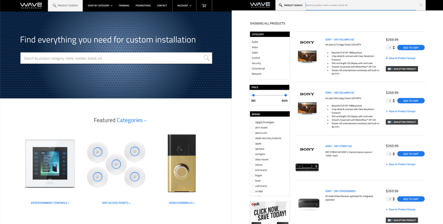The width and height of the screenshot is (443, 224).
Task: Click the Sony logo beside SNY STRDH130
Action: (307, 149)
